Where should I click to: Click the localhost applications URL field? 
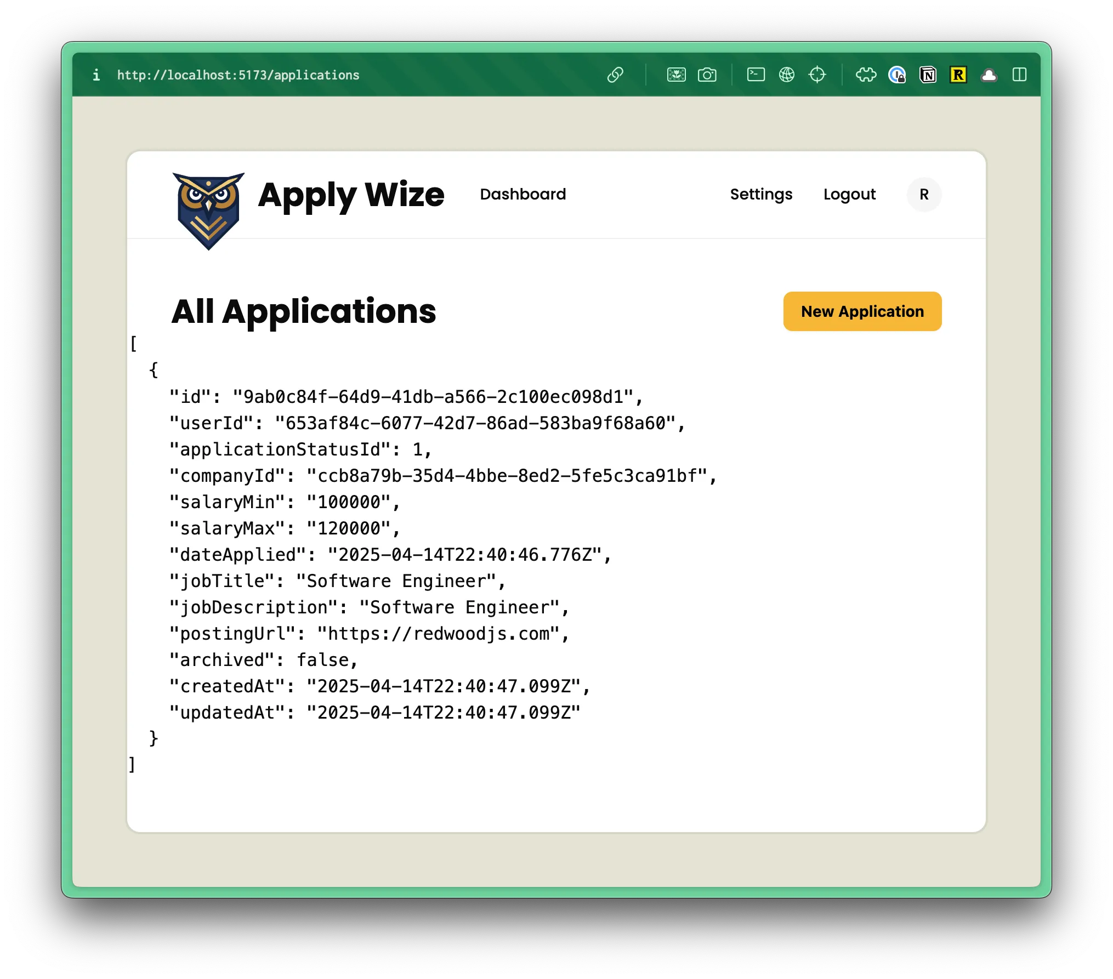coord(238,75)
